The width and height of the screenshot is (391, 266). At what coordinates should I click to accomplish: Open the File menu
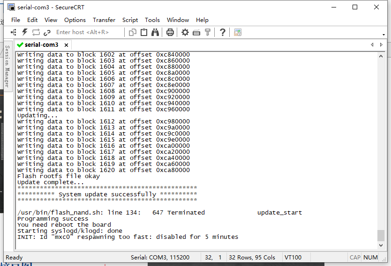click(x=15, y=20)
